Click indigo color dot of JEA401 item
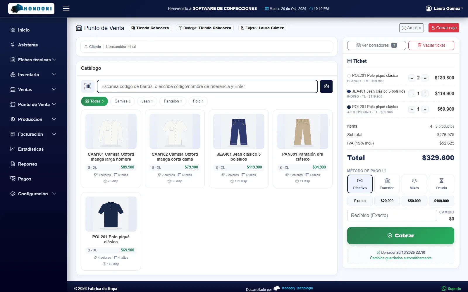 (x=349, y=91)
